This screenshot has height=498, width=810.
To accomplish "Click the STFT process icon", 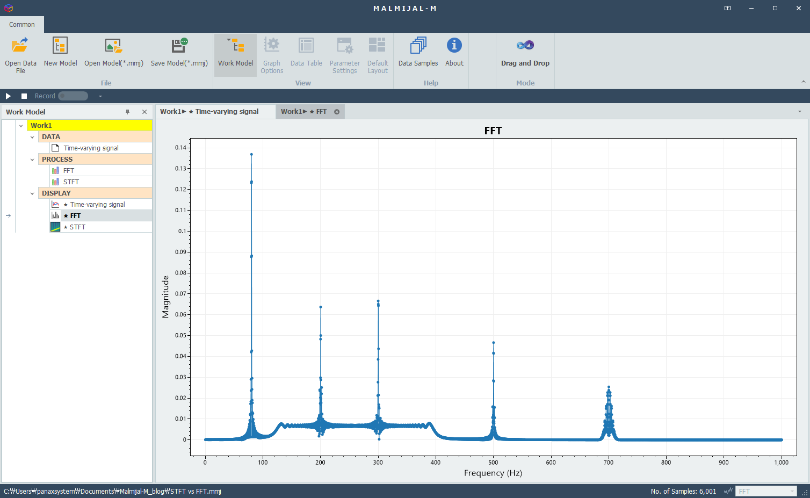I will [x=55, y=182].
